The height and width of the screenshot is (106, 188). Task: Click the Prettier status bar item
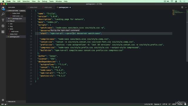coord(180,104)
